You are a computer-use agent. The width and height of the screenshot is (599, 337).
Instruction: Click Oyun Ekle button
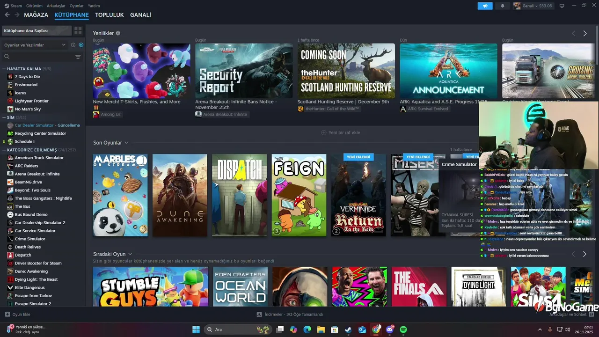17,315
